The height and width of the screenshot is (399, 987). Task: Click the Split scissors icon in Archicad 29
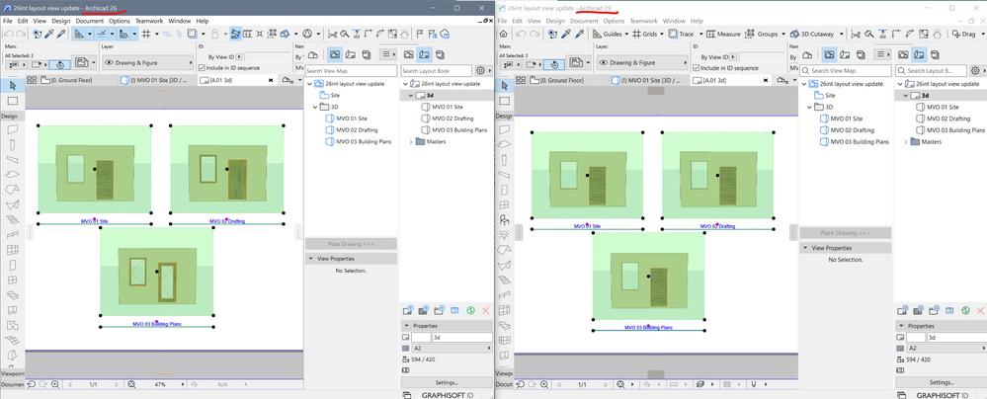(x=856, y=34)
